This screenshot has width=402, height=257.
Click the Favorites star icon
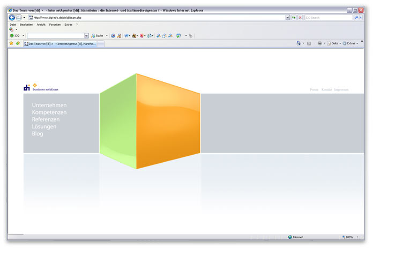[11, 43]
